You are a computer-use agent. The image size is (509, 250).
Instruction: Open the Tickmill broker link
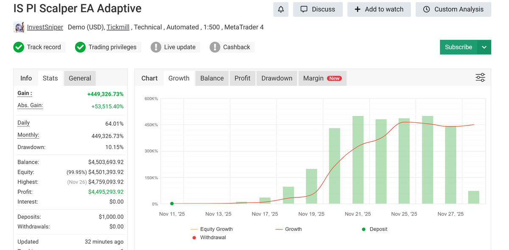(x=117, y=27)
